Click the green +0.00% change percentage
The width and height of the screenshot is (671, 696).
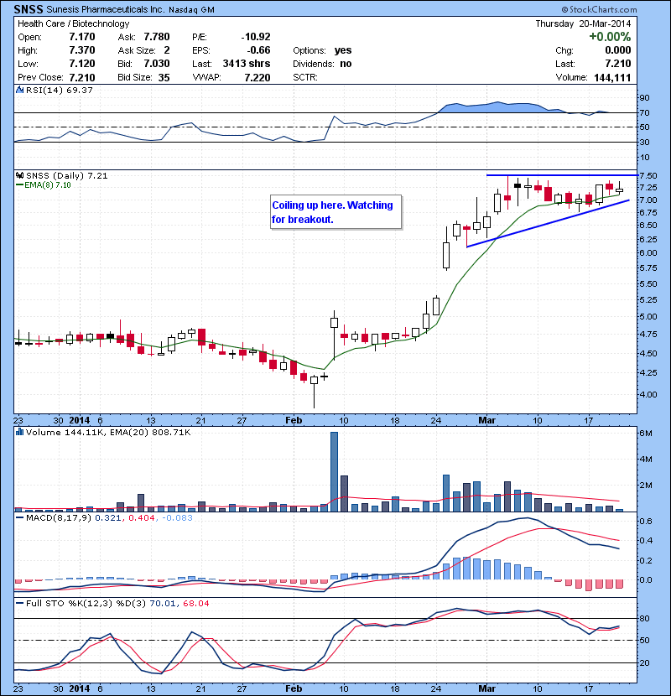coord(610,36)
